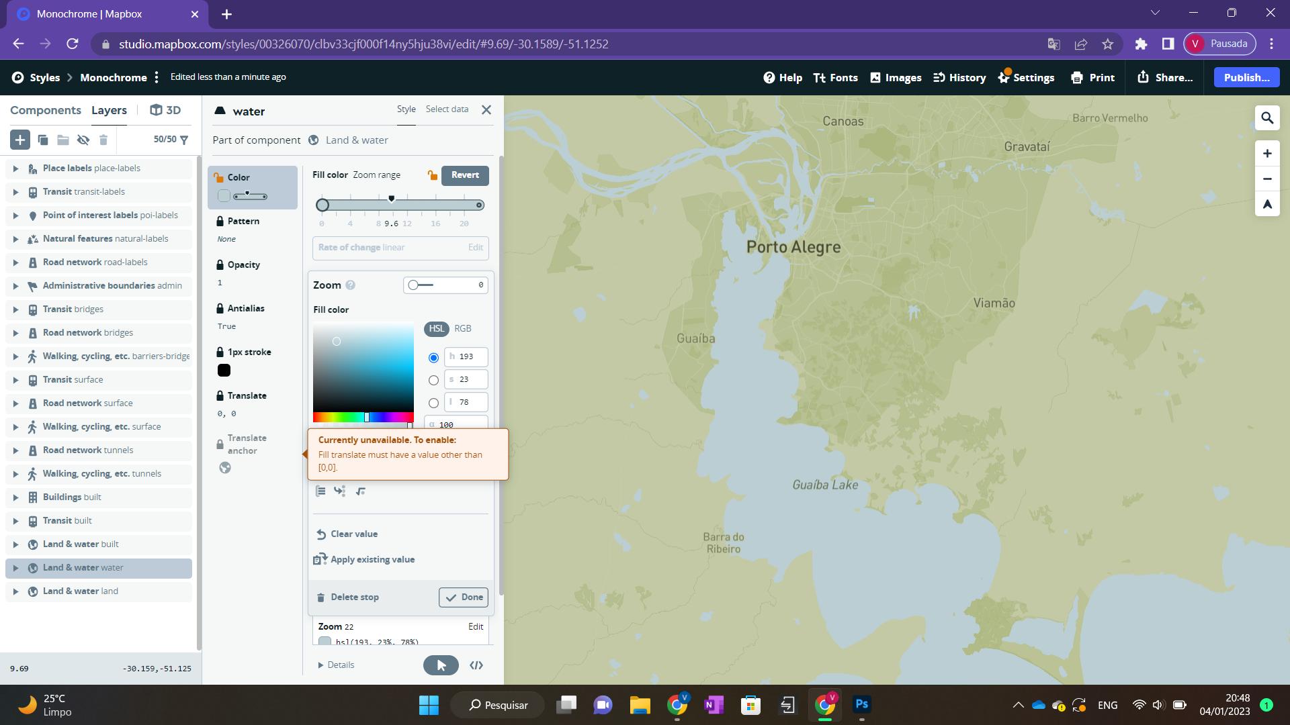Image resolution: width=1290 pixels, height=725 pixels.
Task: Open the layer filter funnel icon
Action: 184,140
